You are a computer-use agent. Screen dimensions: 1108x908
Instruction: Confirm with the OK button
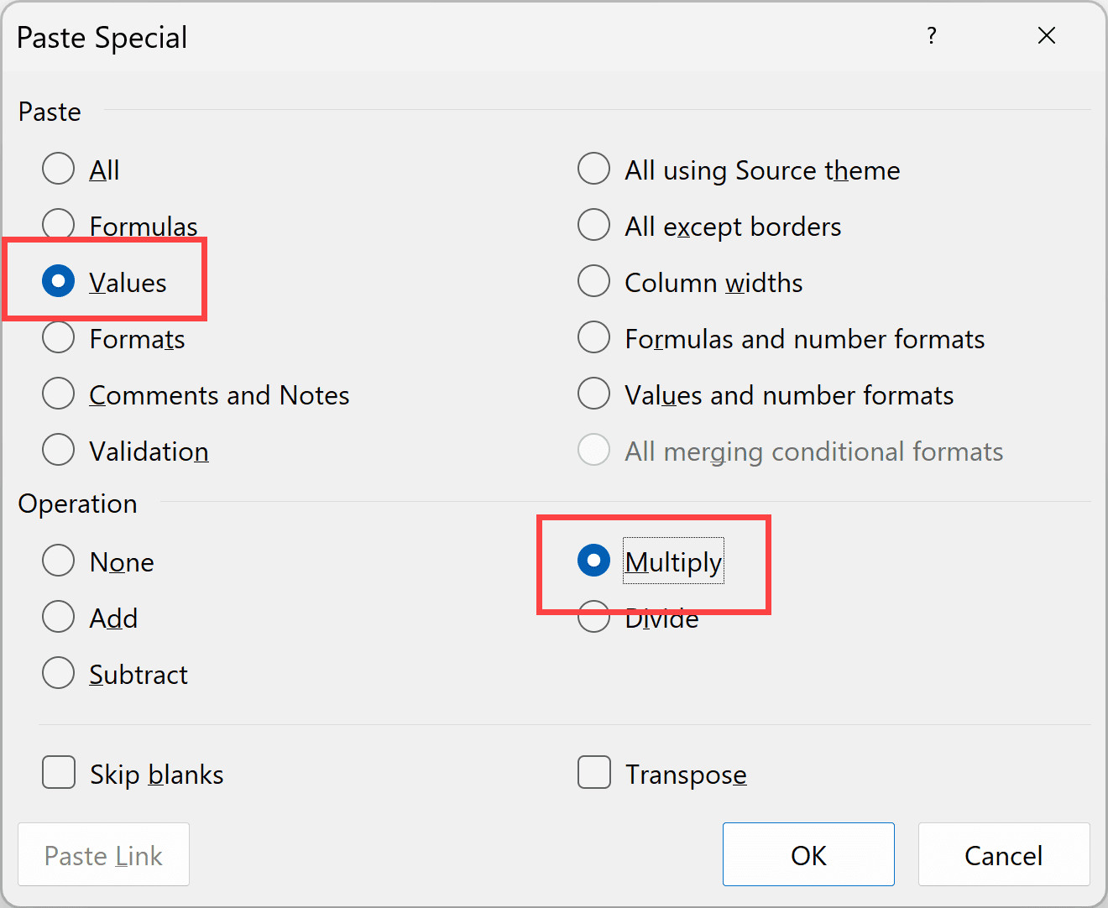(x=807, y=854)
